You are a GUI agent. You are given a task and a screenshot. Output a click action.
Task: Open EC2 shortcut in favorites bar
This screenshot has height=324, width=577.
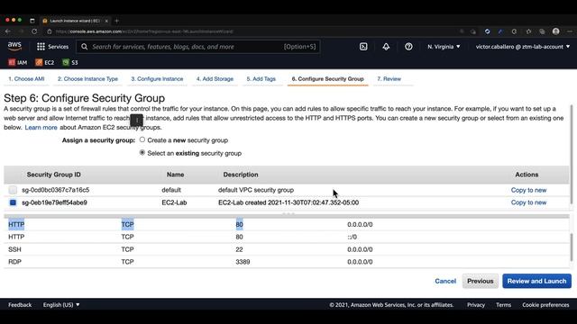click(x=44, y=62)
